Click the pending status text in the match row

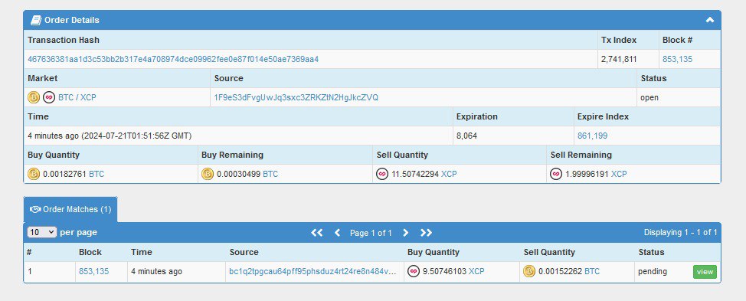(653, 272)
